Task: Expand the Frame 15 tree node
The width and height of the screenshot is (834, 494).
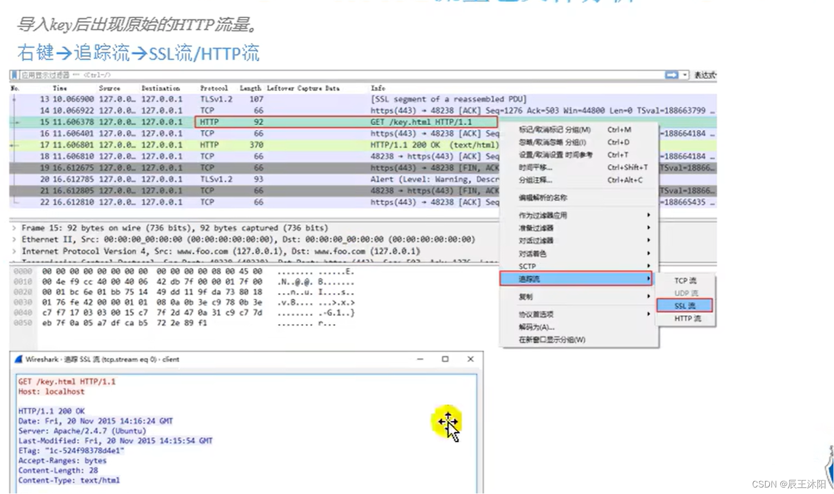Action: pyautogui.click(x=14, y=228)
